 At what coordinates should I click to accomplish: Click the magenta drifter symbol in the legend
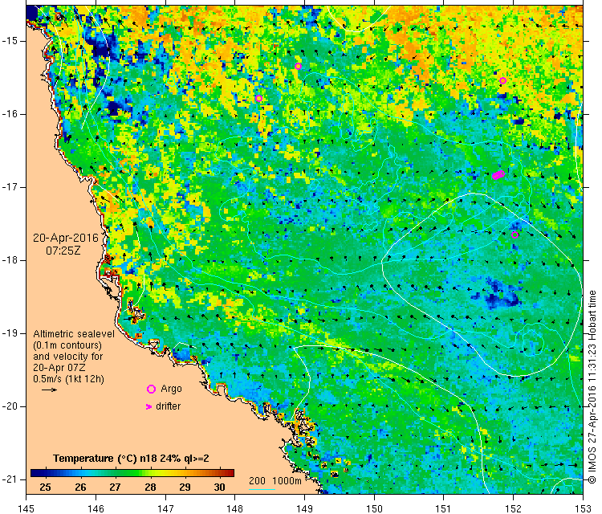click(149, 406)
